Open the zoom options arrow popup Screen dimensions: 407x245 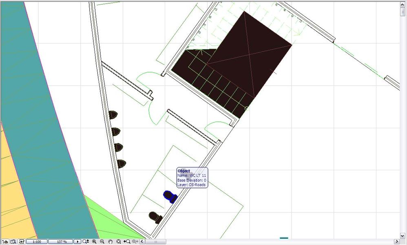click(x=77, y=242)
